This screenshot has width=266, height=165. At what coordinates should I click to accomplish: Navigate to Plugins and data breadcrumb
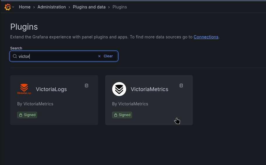coord(89,7)
